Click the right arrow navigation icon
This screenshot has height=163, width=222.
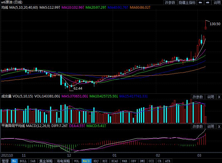pyautogui.click(x=207, y=3)
